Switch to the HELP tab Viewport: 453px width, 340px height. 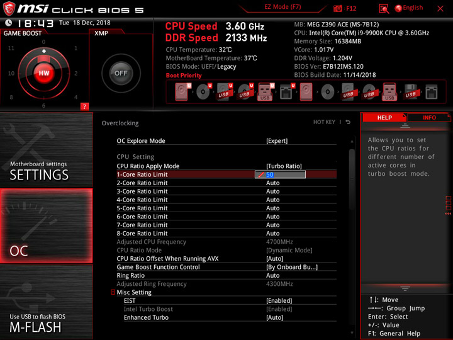pos(384,117)
